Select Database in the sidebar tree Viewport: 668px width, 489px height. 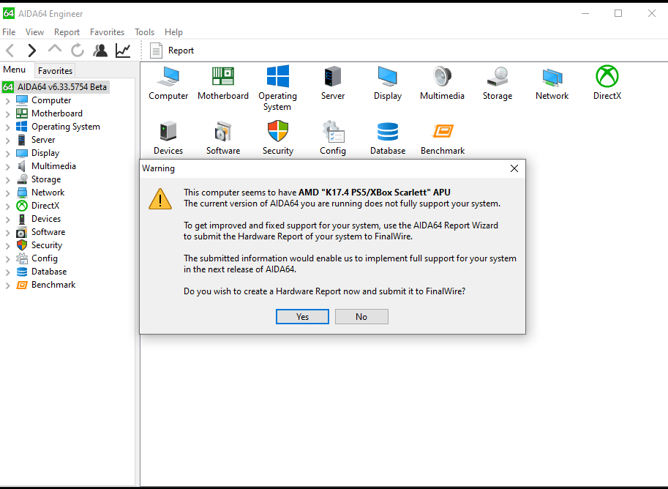point(41,272)
